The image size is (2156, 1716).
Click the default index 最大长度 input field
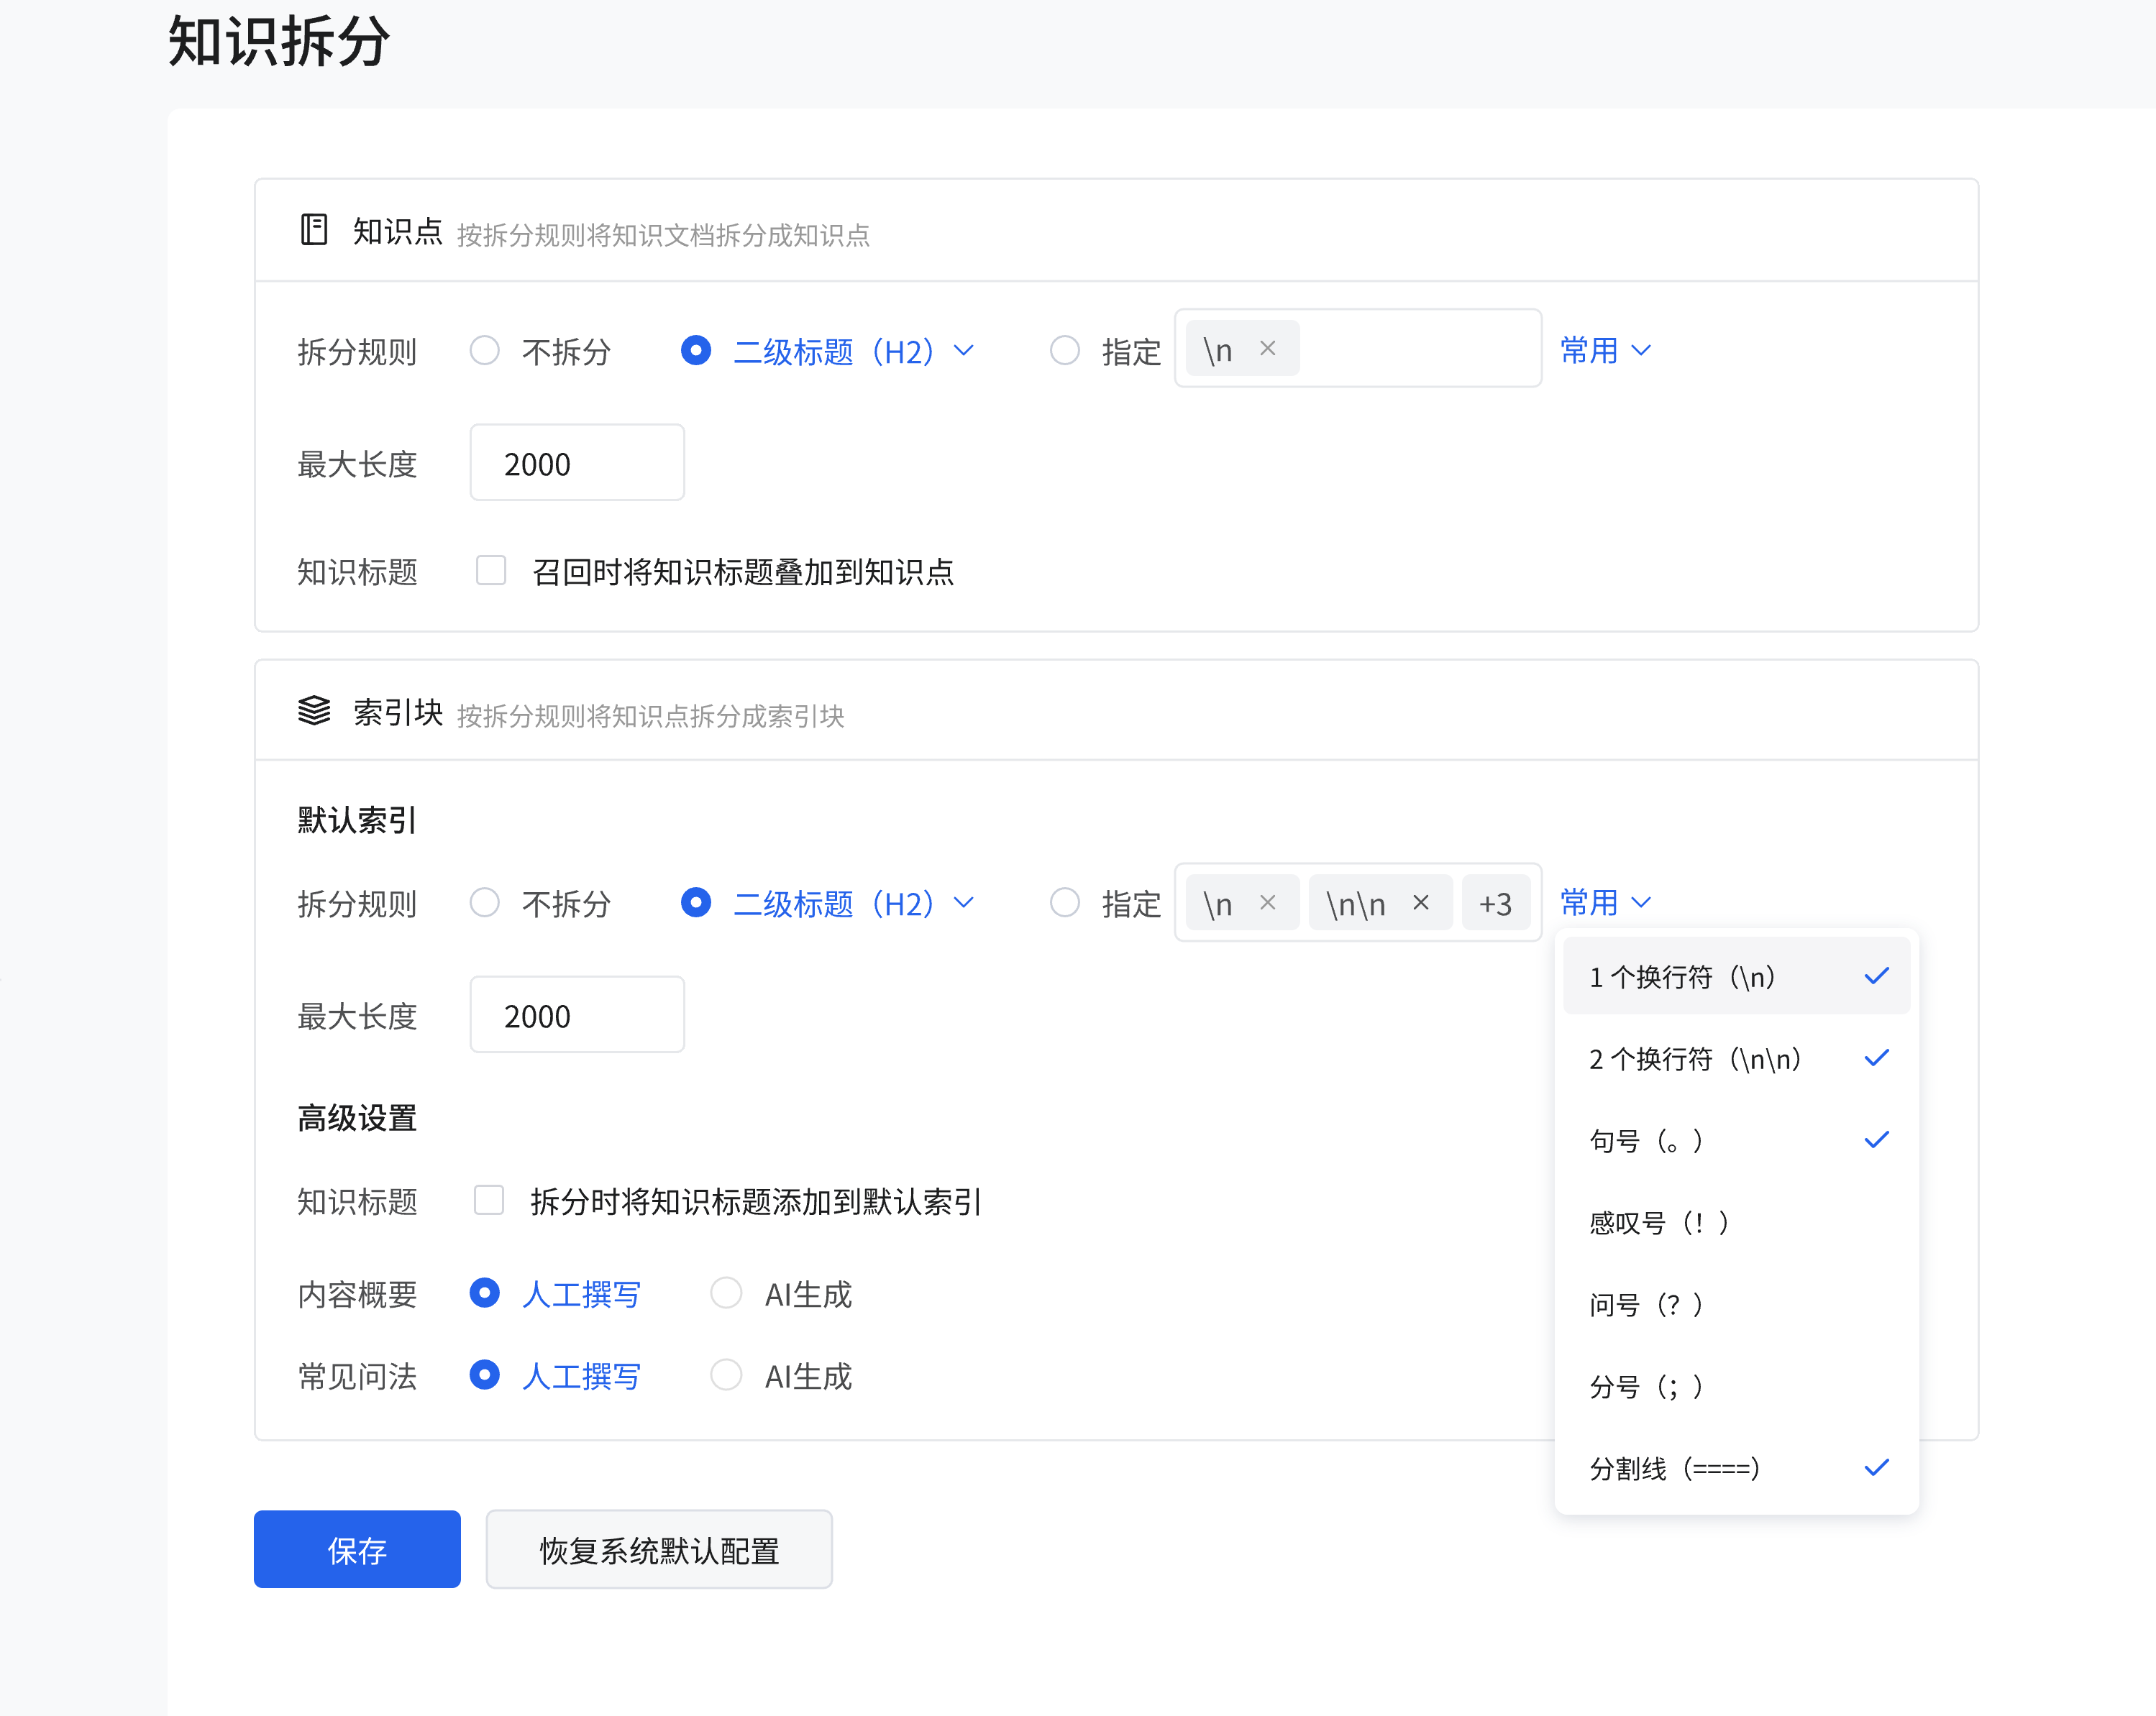click(x=577, y=1015)
